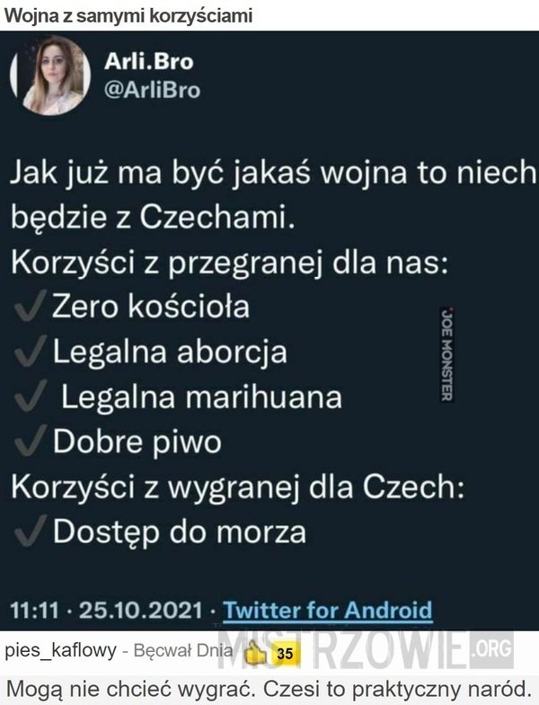Screen dimensions: 539x705
Task: Click the comment text 'Mogą nie chcieć wygrać'
Action: (133, 689)
